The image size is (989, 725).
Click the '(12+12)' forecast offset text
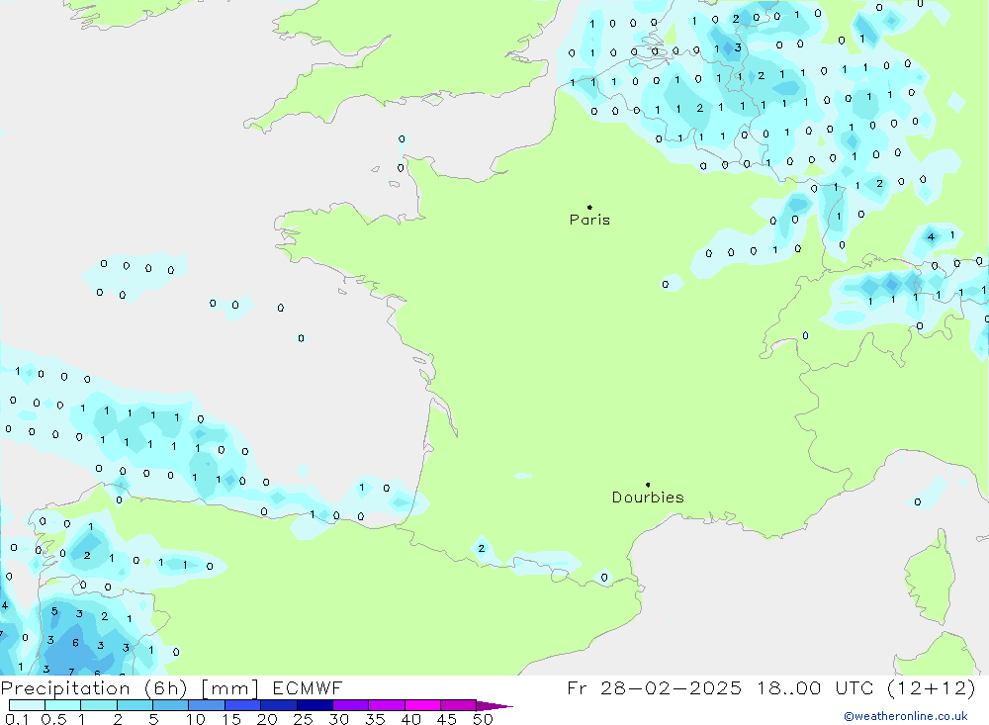point(931,687)
